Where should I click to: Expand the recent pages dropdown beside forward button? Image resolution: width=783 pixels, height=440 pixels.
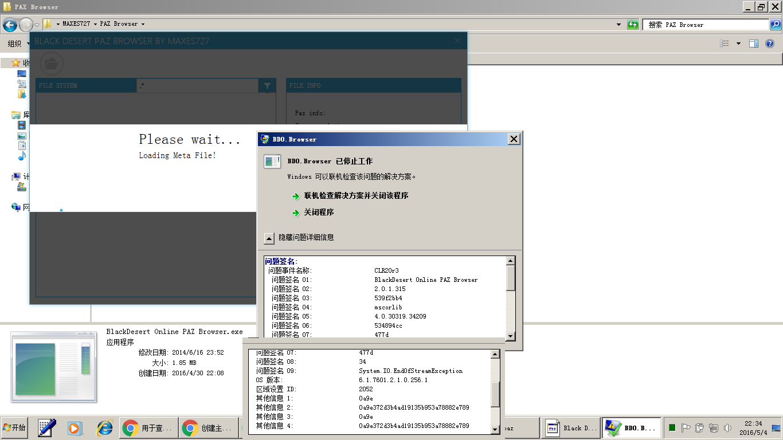[37, 25]
